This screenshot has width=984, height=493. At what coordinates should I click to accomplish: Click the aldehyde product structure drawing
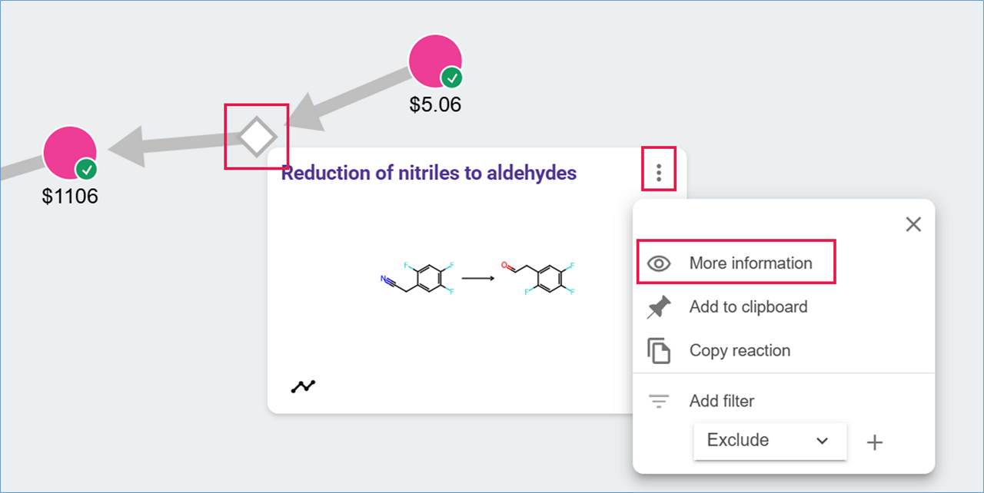pos(538,278)
